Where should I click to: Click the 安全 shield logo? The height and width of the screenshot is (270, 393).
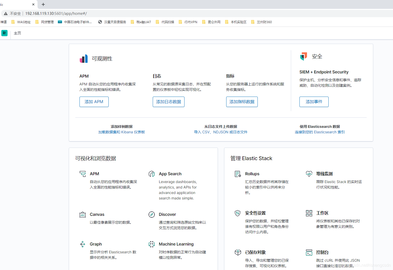[x=304, y=56]
